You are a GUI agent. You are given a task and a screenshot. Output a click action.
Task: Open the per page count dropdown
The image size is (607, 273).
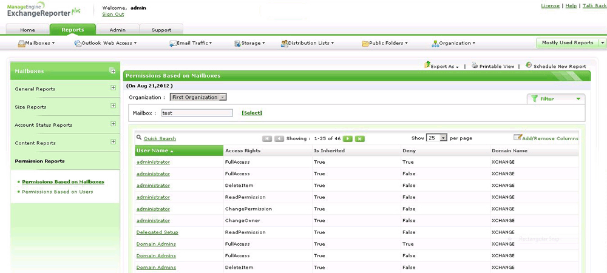point(443,138)
